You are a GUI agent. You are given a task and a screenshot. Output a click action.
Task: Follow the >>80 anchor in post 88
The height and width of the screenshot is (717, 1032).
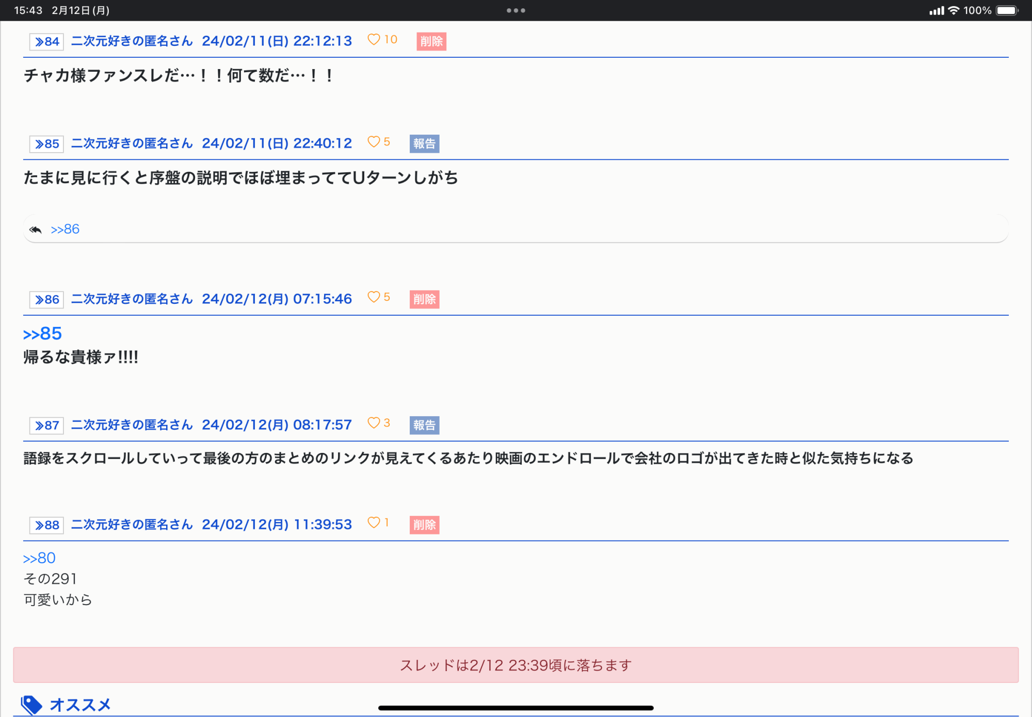coord(39,558)
